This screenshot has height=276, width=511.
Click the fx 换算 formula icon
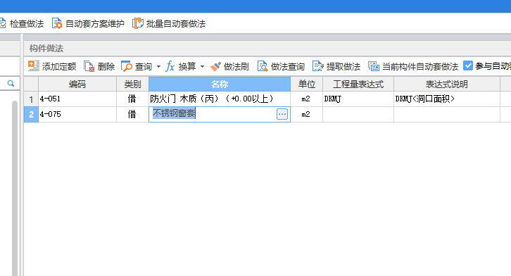170,66
